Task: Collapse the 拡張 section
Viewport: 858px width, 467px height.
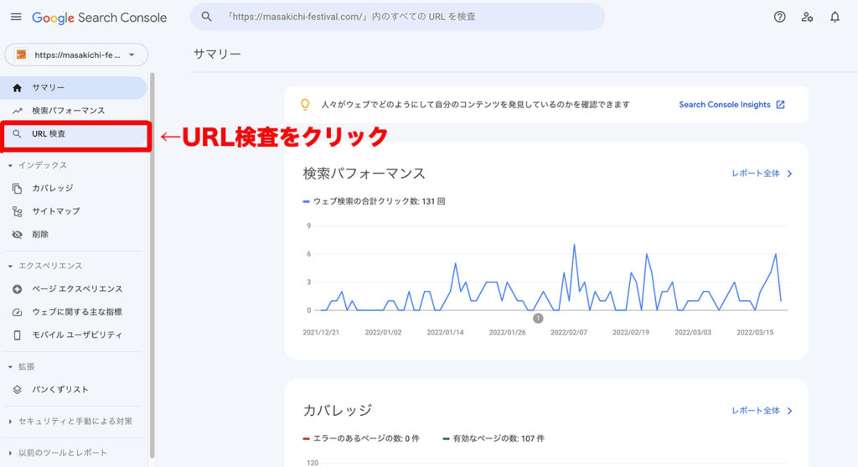Action: (x=10, y=367)
